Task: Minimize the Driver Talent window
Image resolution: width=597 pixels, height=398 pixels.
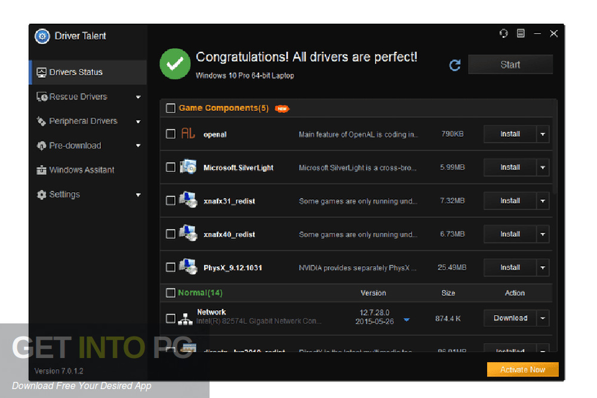Action: click(537, 34)
